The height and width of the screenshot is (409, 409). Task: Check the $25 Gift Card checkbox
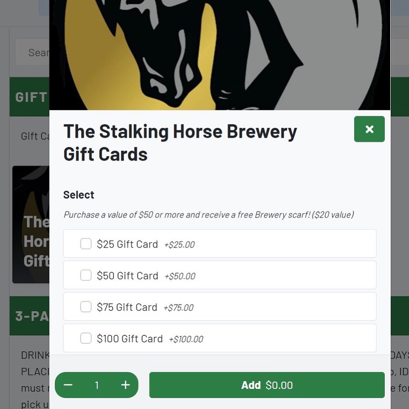click(86, 244)
